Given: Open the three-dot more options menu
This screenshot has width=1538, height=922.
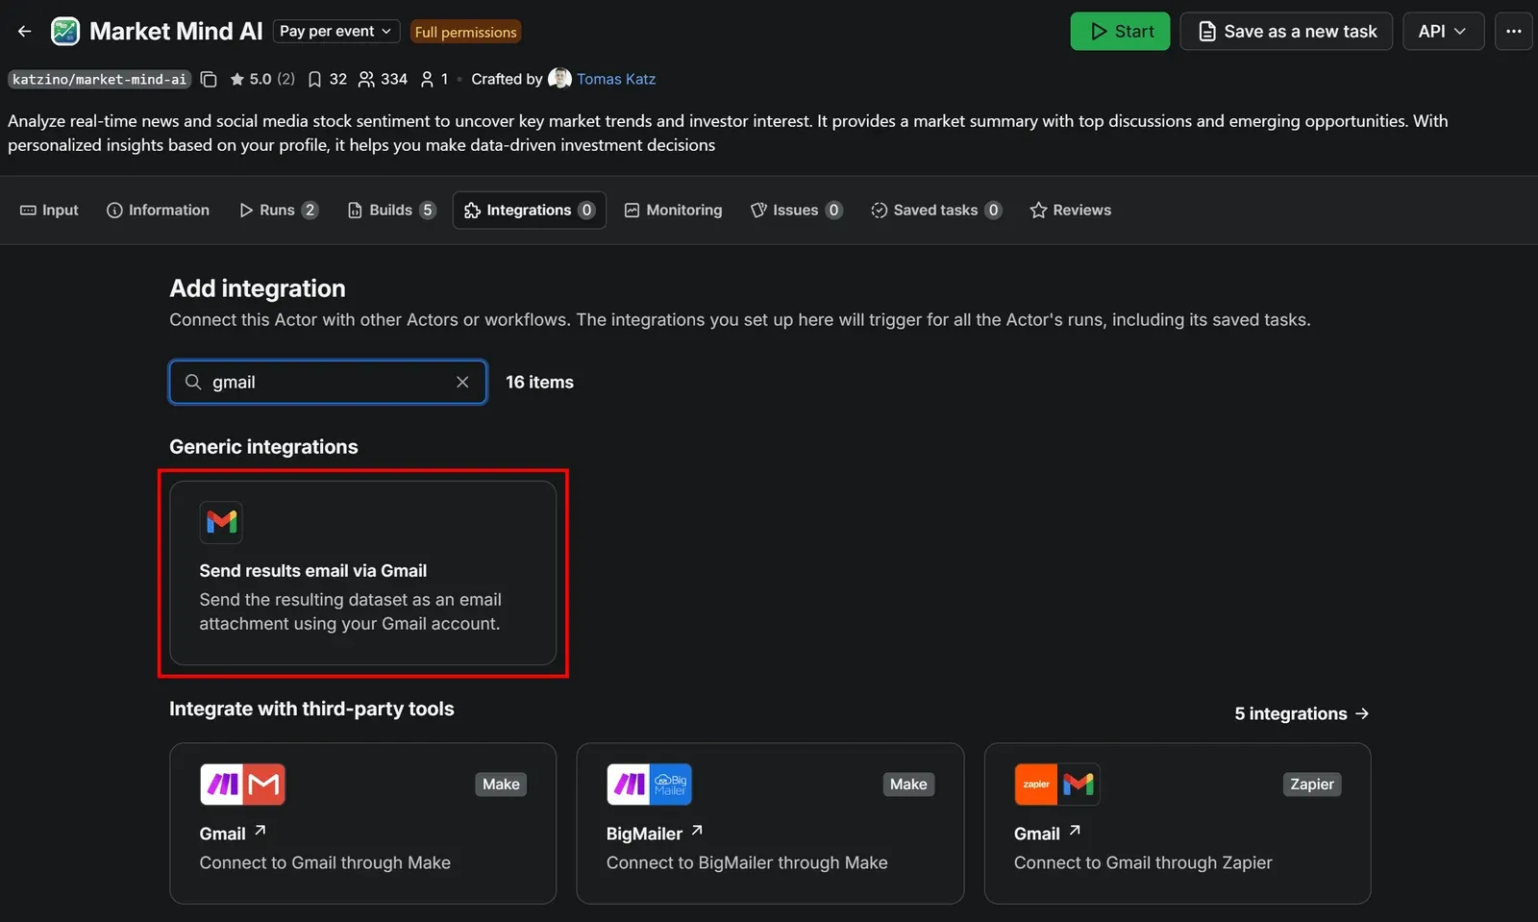Looking at the screenshot, I should (x=1513, y=32).
